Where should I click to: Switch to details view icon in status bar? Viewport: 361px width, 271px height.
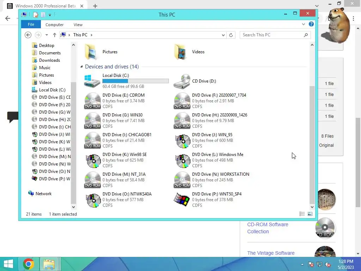302,214
